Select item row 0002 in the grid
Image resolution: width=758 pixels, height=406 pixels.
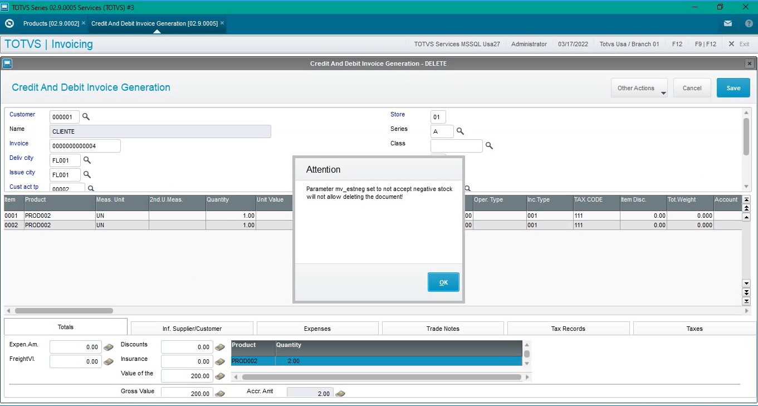point(373,225)
